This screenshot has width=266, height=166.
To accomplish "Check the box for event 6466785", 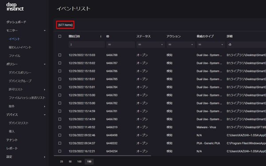I will click(x=60, y=79).
